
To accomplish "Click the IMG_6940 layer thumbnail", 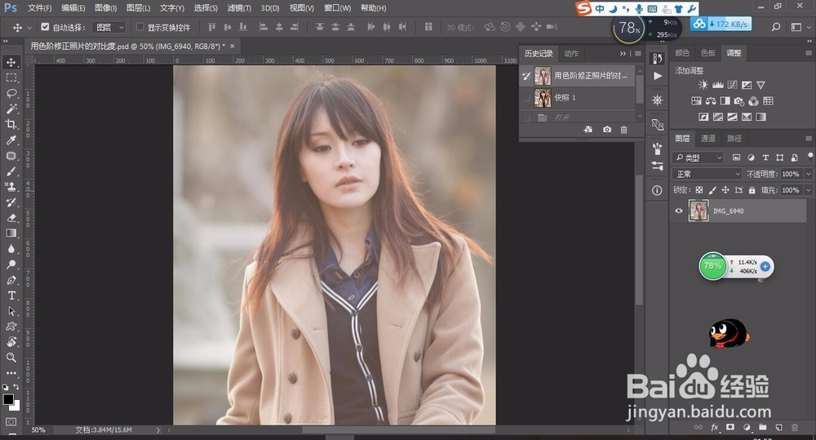I will [698, 211].
